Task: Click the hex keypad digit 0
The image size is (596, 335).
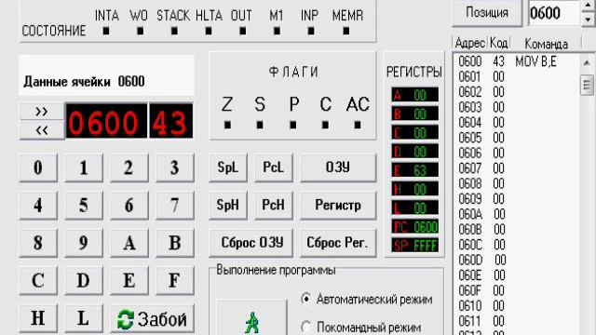Action: tap(38, 167)
